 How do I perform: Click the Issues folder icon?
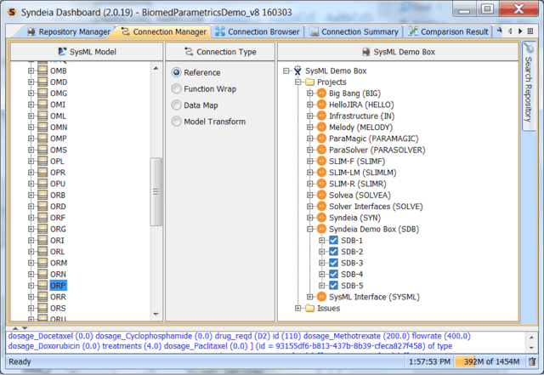(309, 309)
